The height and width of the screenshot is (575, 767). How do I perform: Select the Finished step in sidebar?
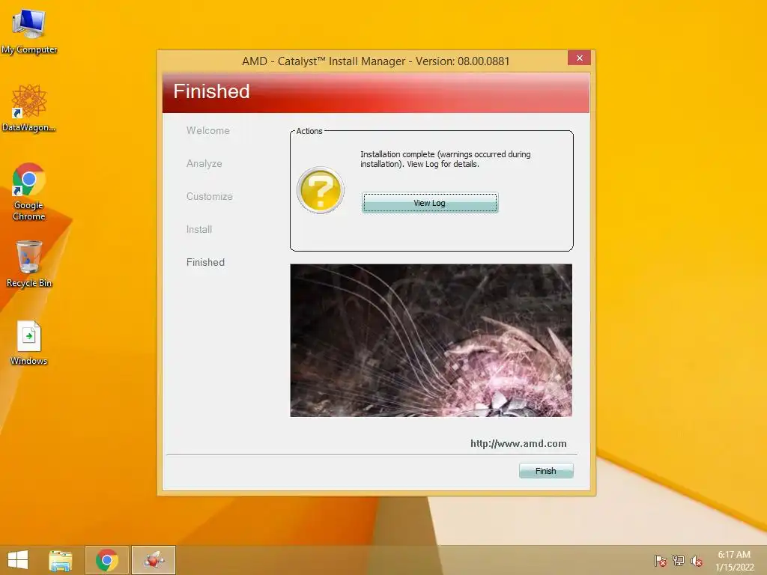point(205,262)
